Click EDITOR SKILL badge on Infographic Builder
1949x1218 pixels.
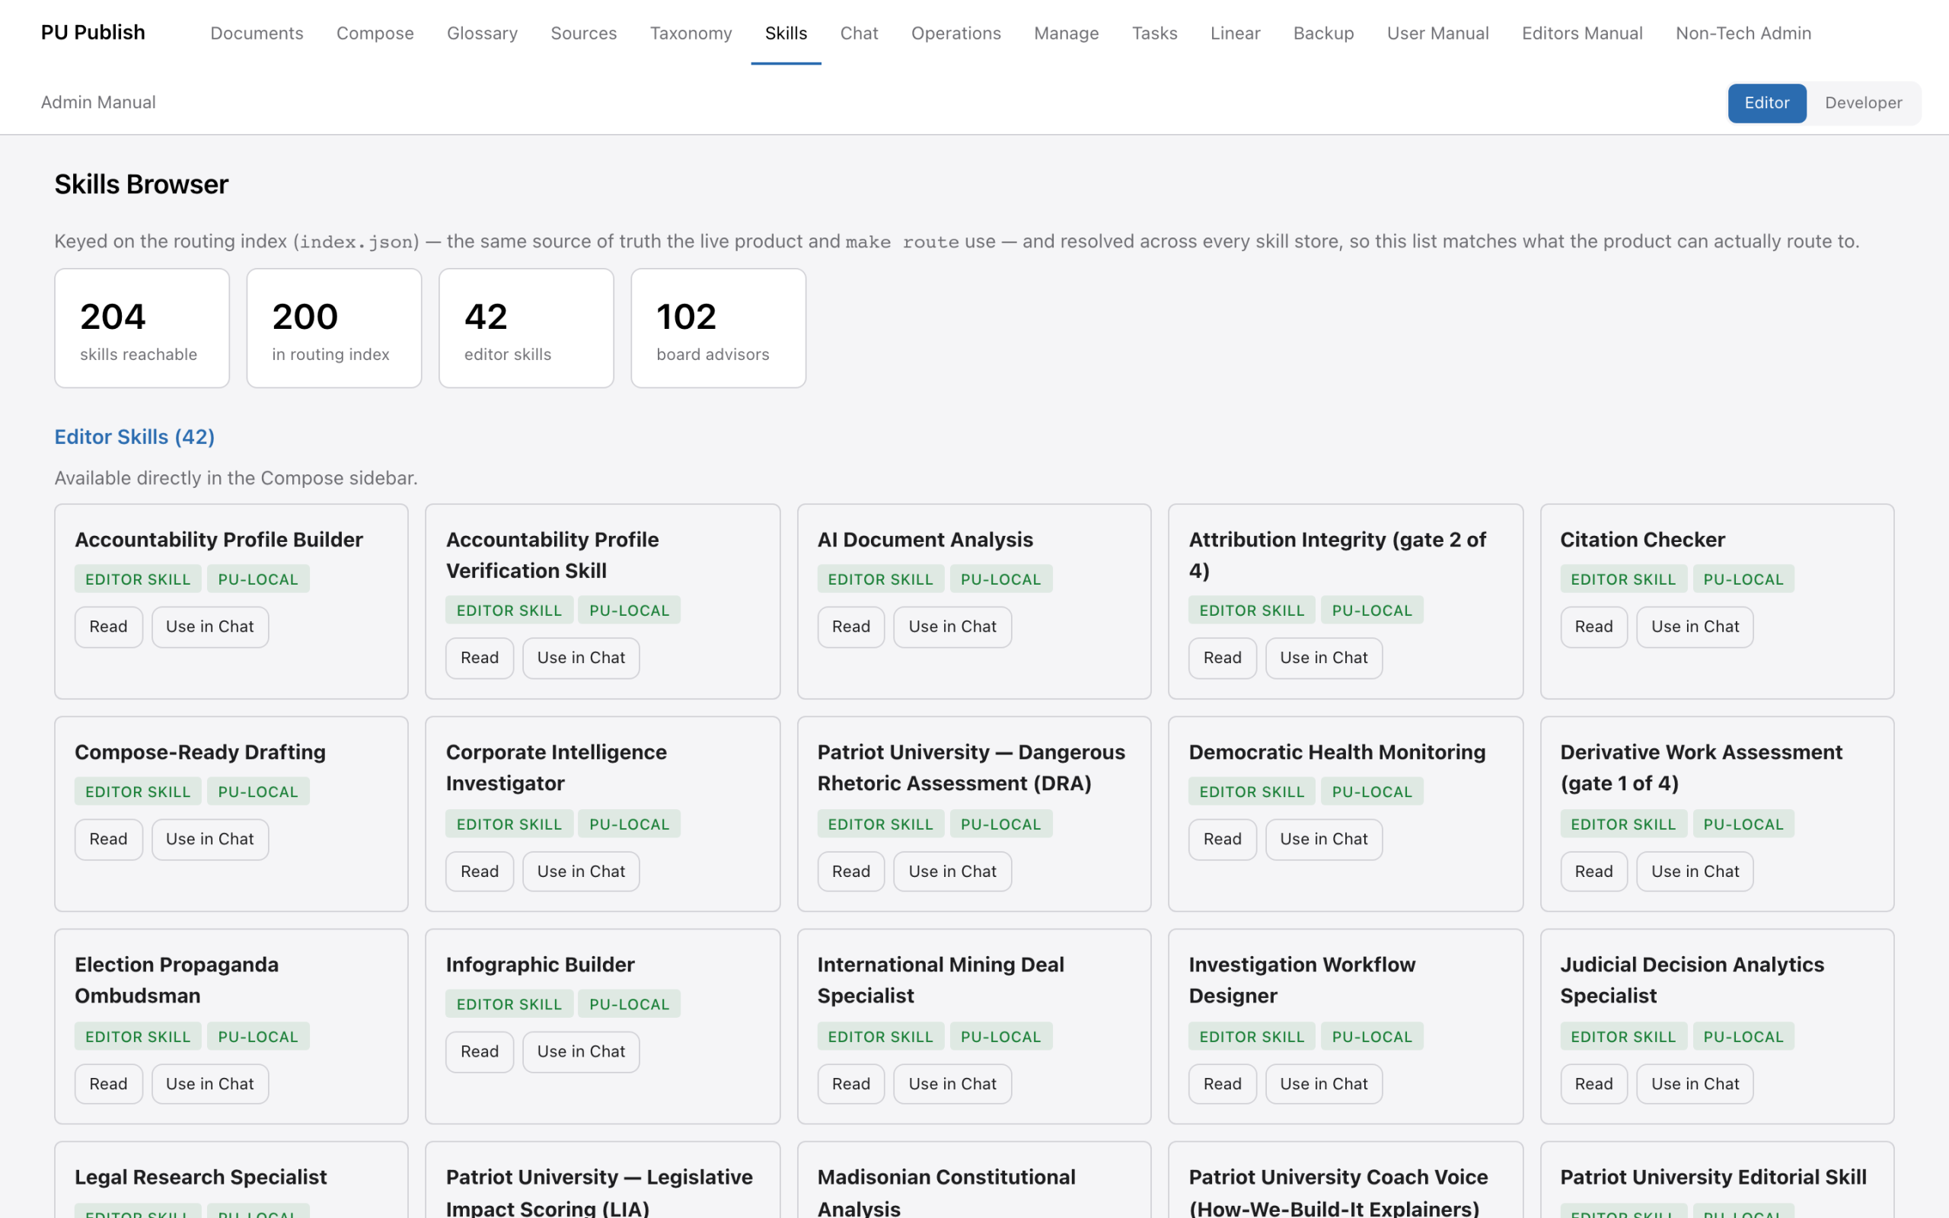[x=509, y=1005]
